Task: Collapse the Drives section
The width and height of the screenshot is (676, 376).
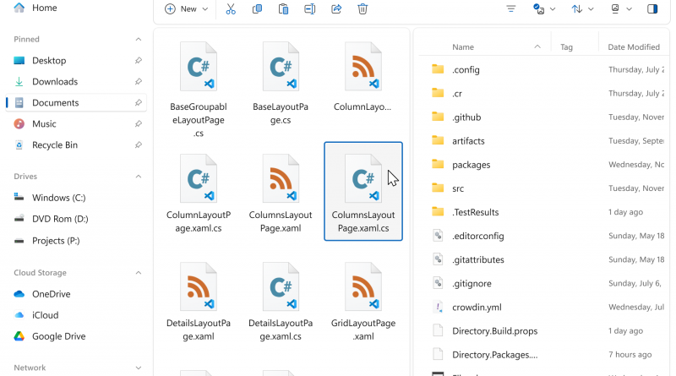Action: [x=139, y=177]
